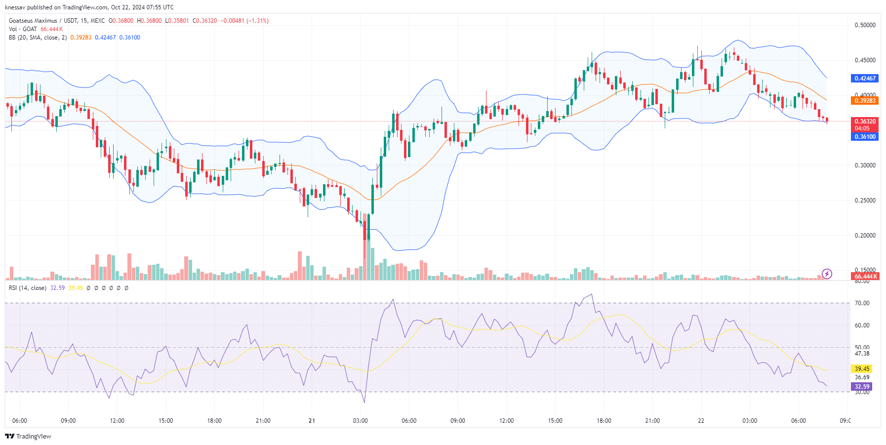Image resolution: width=886 pixels, height=445 pixels.
Task: Select the 'RSI (14, close)' indicator label
Action: tap(28, 288)
